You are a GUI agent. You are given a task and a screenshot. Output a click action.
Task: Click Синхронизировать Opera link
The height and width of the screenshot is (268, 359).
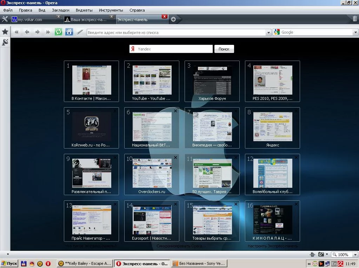(181, 246)
